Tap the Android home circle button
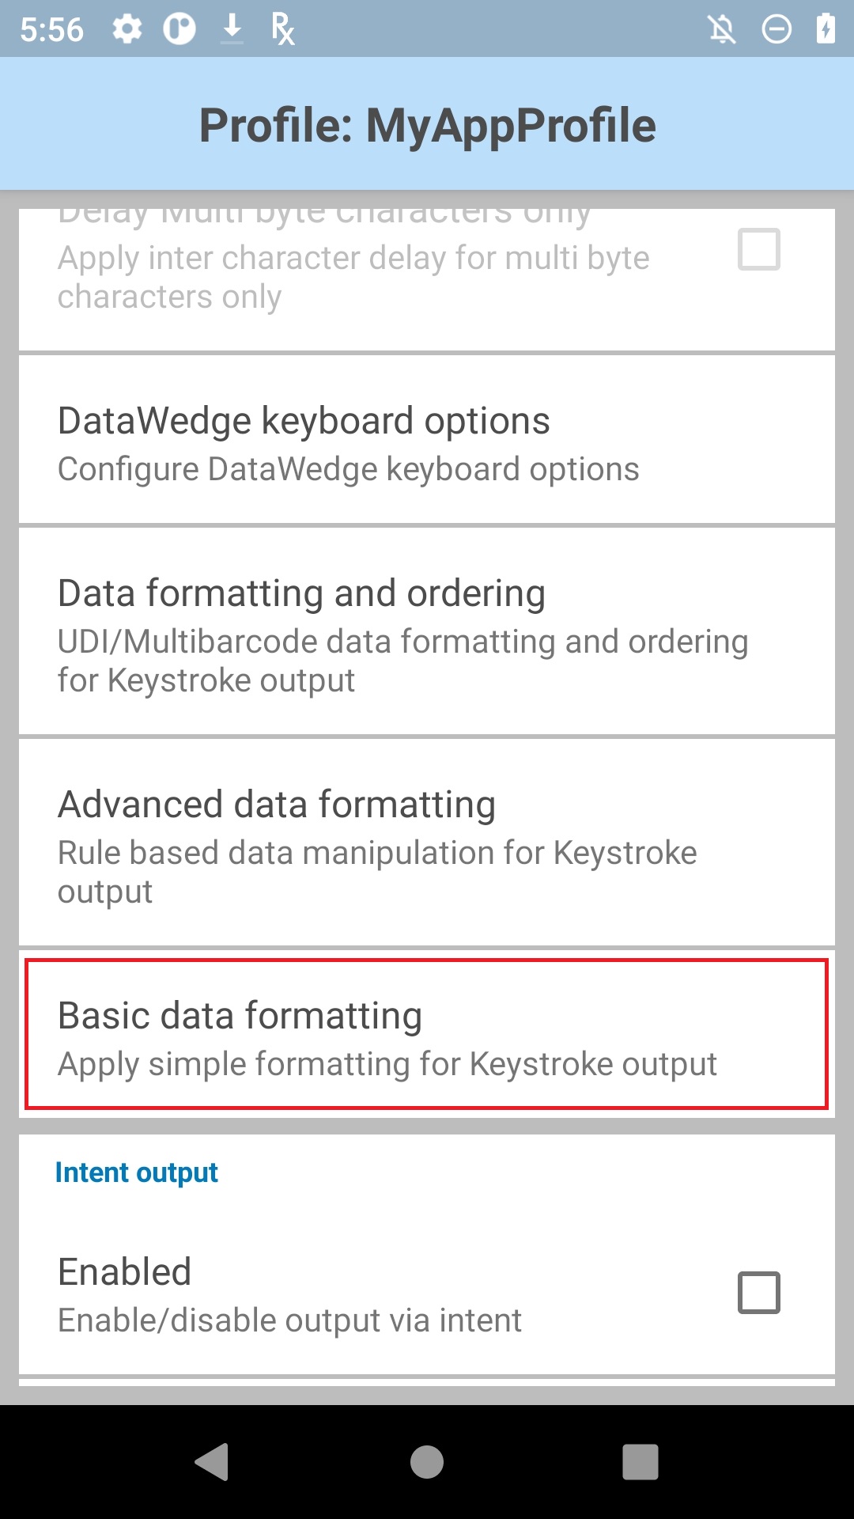 coord(427,1461)
